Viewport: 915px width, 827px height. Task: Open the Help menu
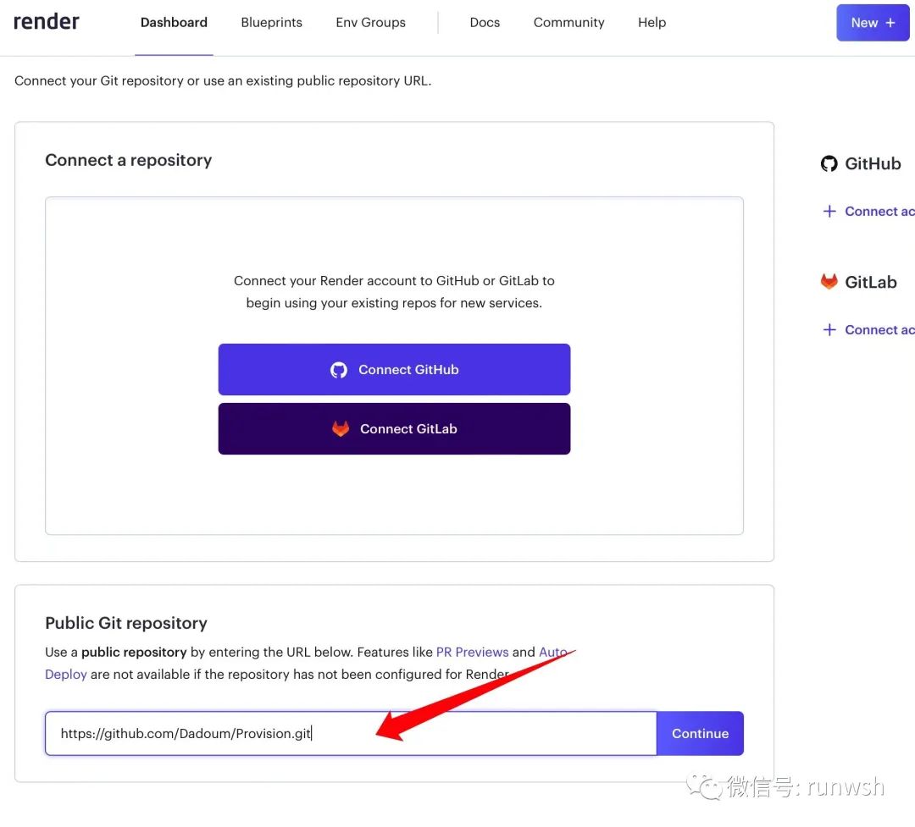point(652,22)
